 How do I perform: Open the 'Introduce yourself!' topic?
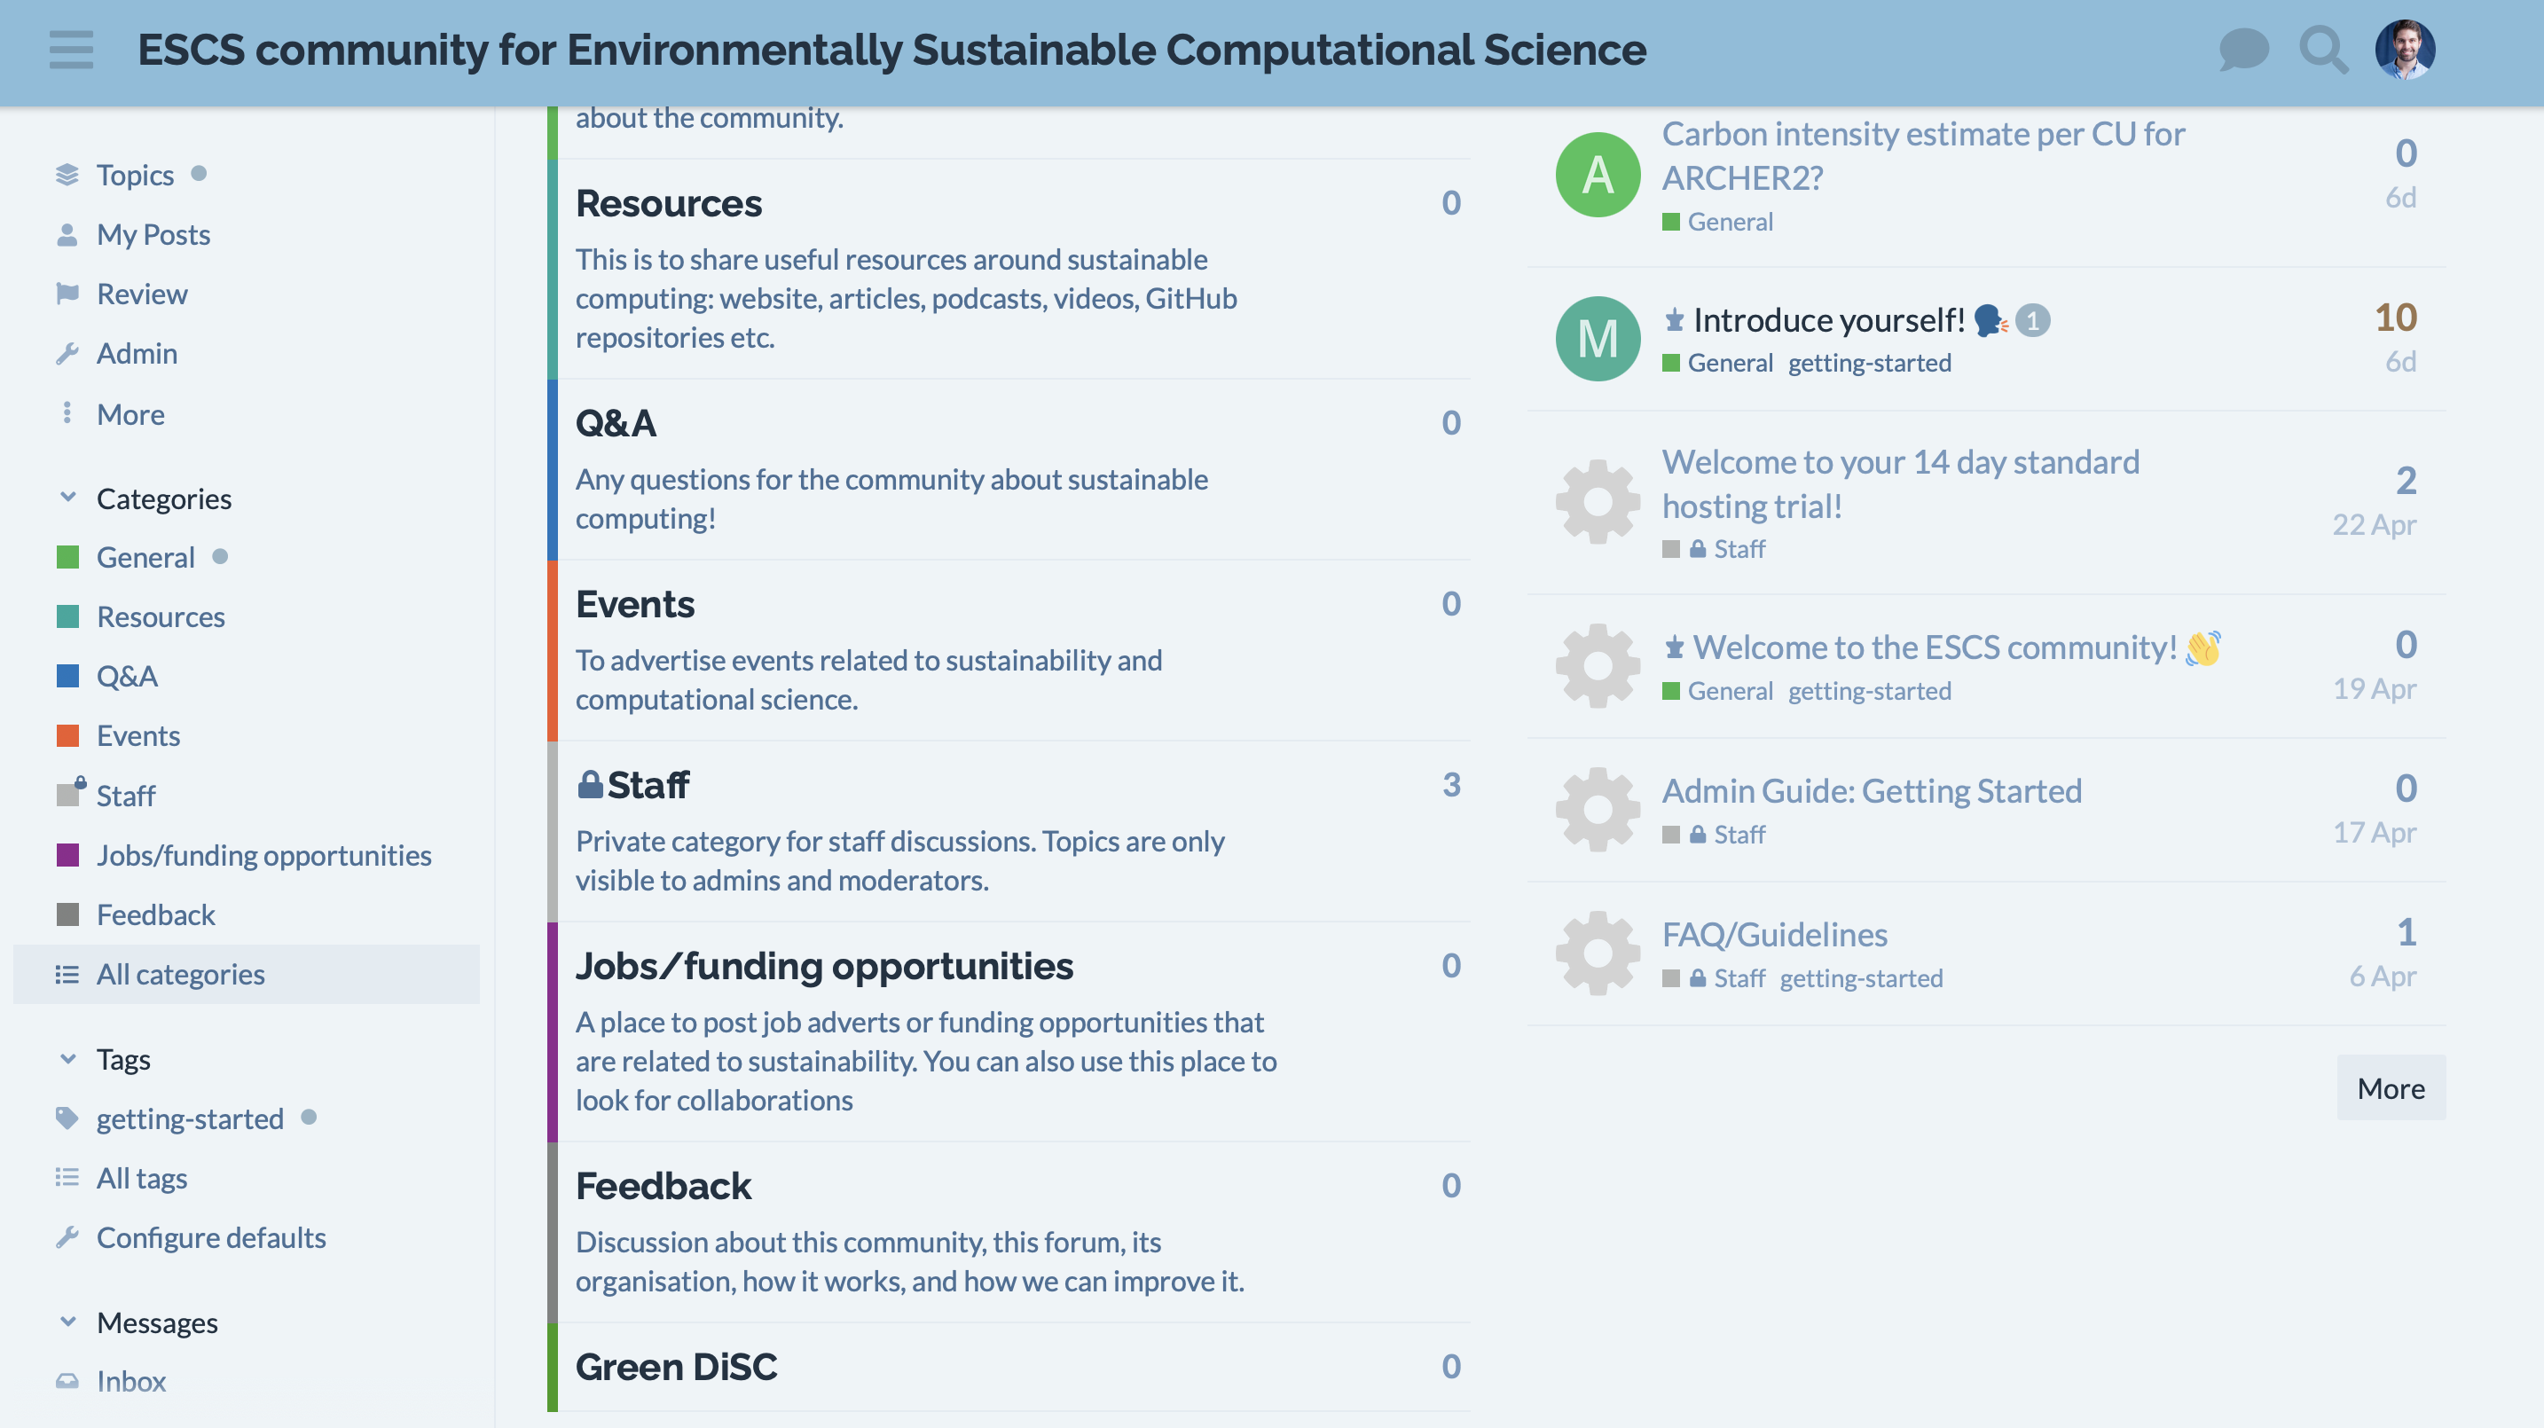(x=1829, y=319)
